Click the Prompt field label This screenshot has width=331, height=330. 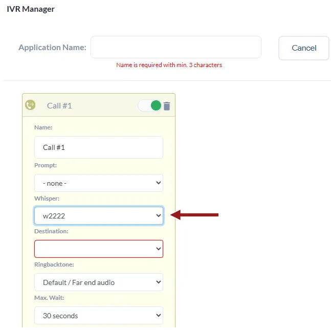pos(46,165)
